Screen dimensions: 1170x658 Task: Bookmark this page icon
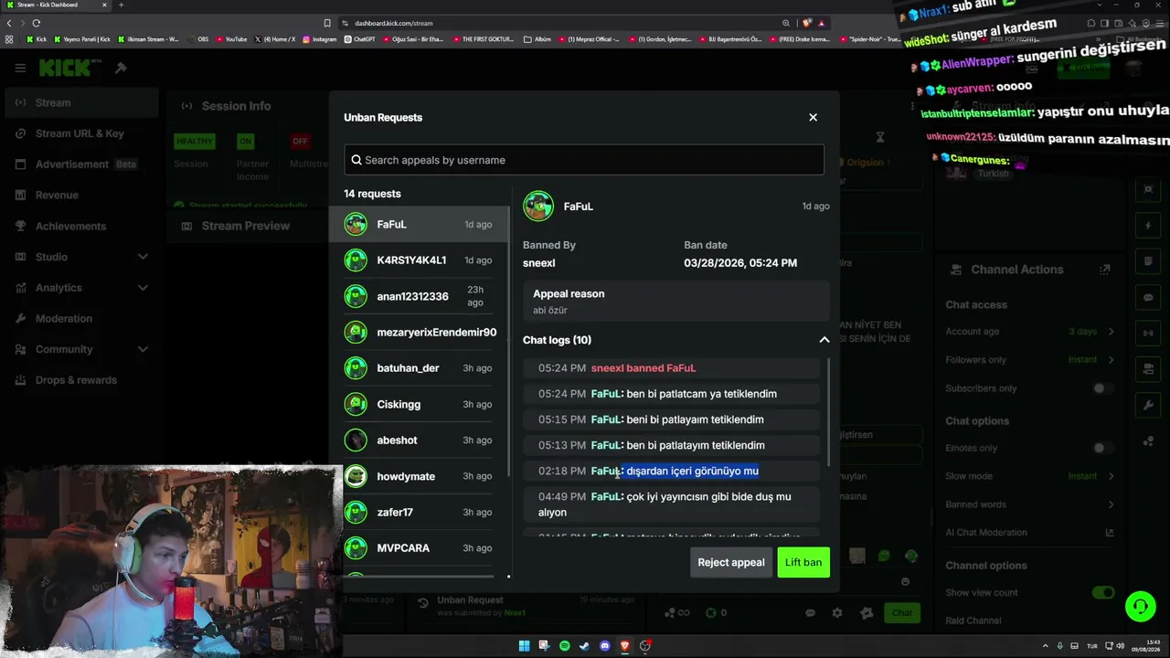(327, 23)
